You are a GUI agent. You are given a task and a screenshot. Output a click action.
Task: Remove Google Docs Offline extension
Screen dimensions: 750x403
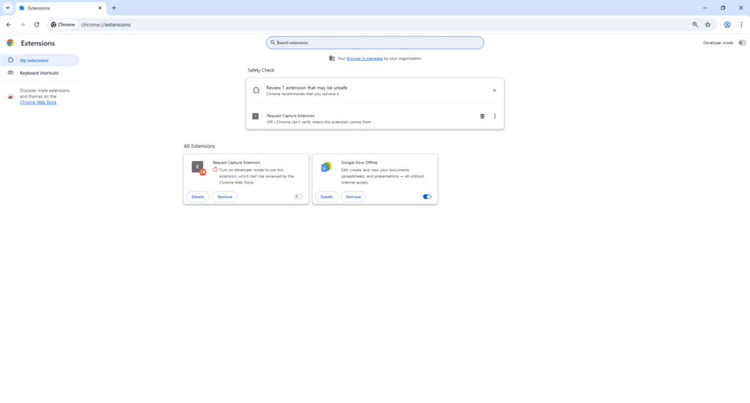point(354,197)
